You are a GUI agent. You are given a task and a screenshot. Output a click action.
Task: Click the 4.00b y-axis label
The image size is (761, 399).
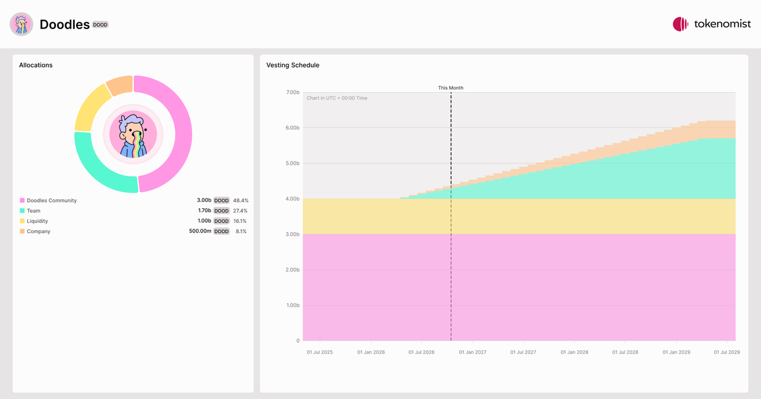[292, 199]
